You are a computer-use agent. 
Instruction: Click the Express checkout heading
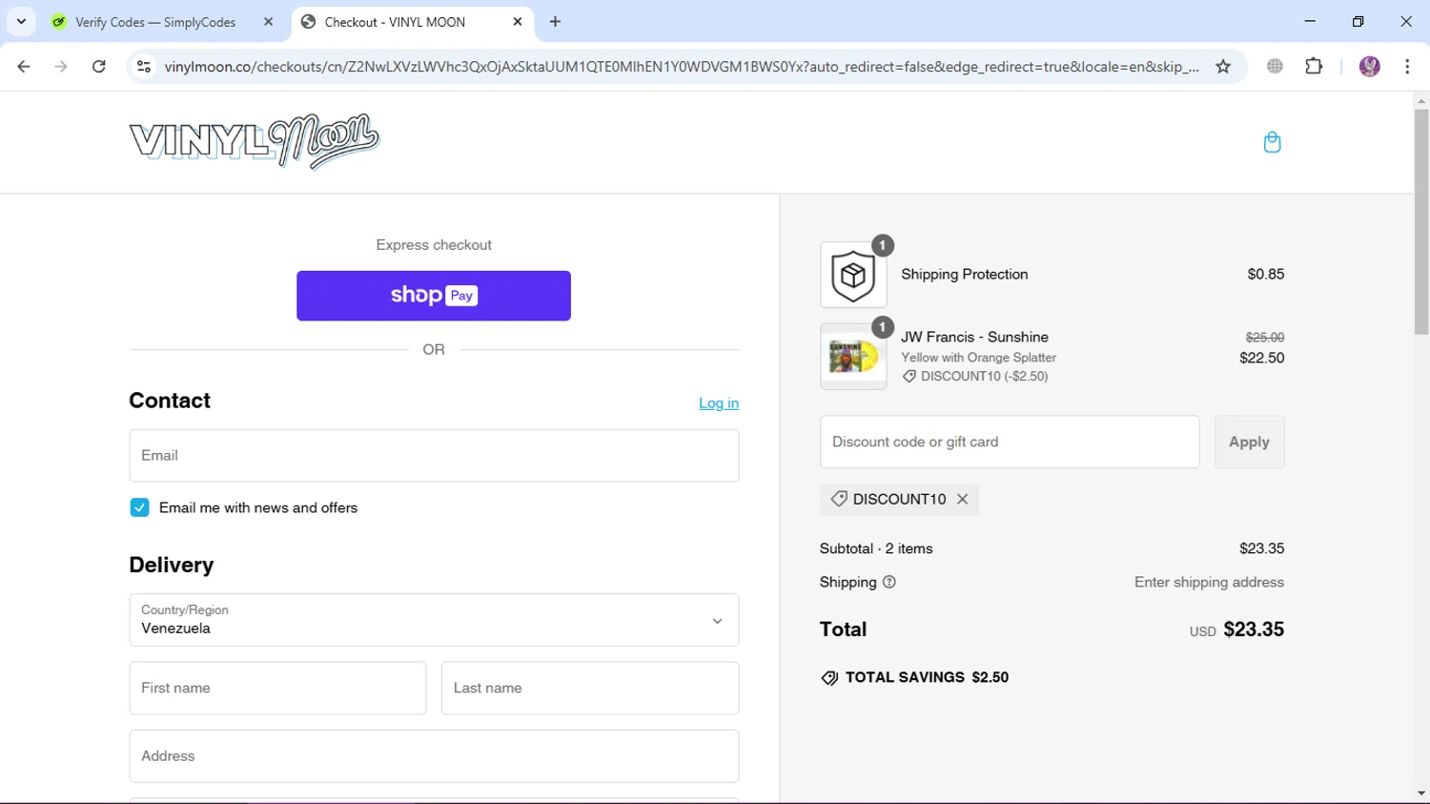point(434,245)
